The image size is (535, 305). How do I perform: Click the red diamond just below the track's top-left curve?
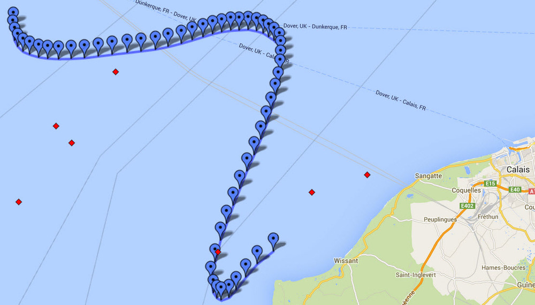click(x=116, y=72)
